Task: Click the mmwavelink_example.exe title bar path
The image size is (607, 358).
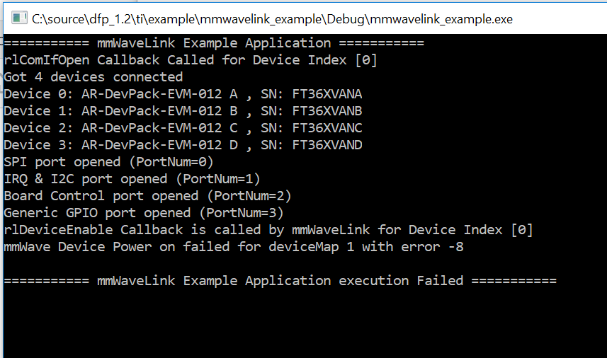Action: 273,18
